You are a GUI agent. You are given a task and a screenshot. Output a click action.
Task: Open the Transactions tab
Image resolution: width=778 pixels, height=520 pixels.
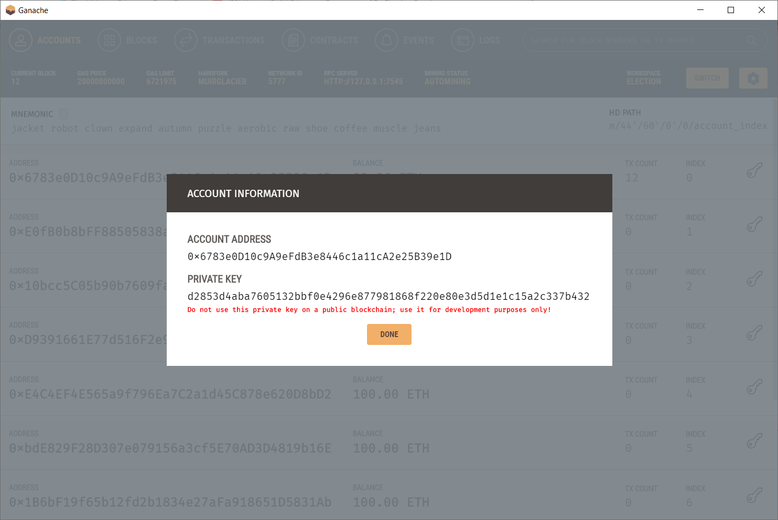[220, 40]
